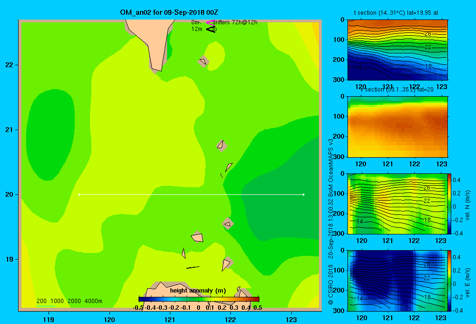Click the '2000' depth contour legend value
Image resolution: width=476 pixels, height=324 pixels.
[74, 301]
